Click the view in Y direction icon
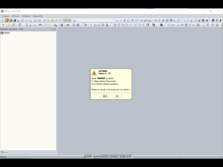The height and width of the screenshot is (167, 223). point(139,25)
